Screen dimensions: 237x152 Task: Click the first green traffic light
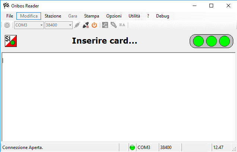pyautogui.click(x=198, y=41)
